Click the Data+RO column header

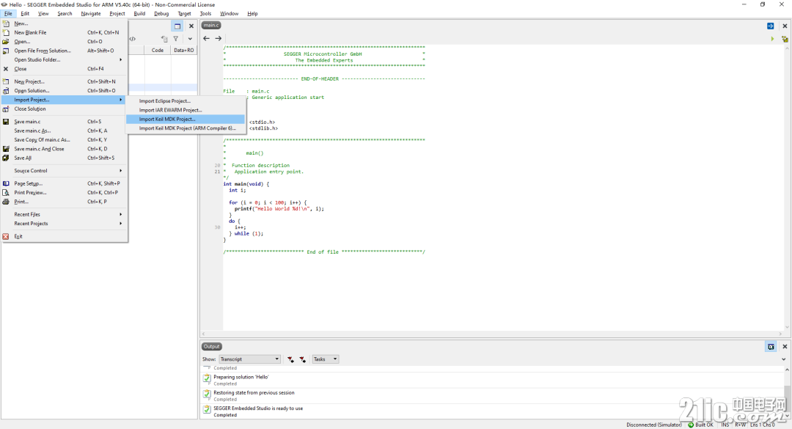click(x=184, y=50)
